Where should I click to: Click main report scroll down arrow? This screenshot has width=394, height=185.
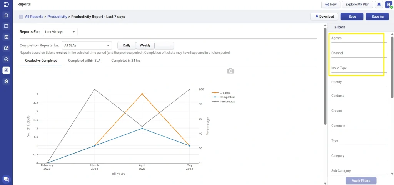point(325,183)
